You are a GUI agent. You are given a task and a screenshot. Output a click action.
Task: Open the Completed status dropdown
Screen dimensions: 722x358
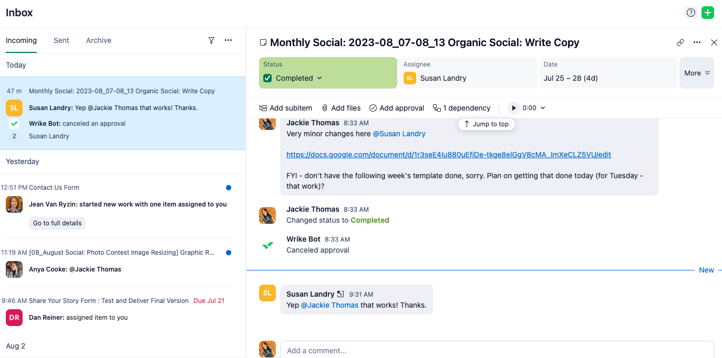pyautogui.click(x=319, y=78)
